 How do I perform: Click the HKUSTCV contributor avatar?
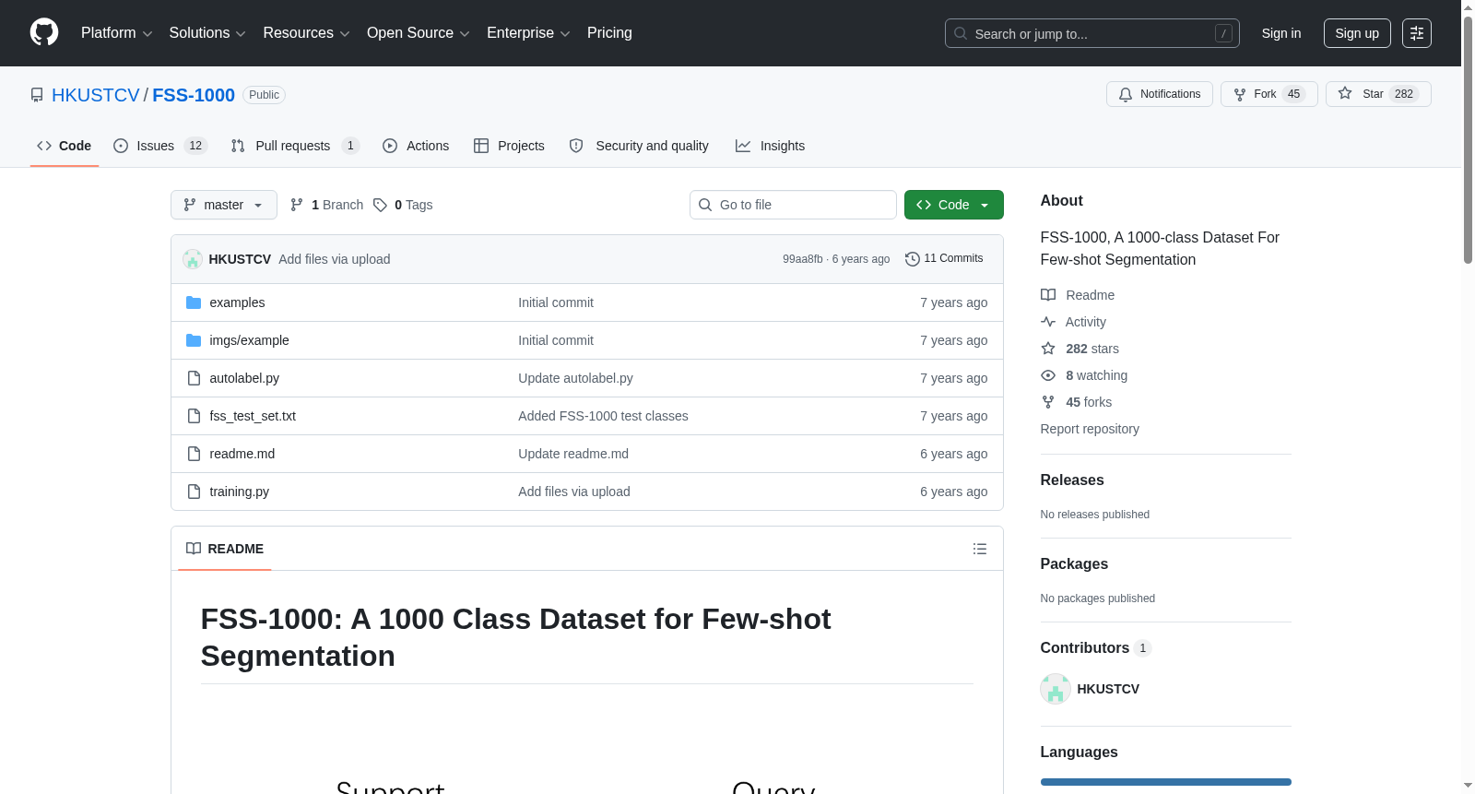point(1056,689)
